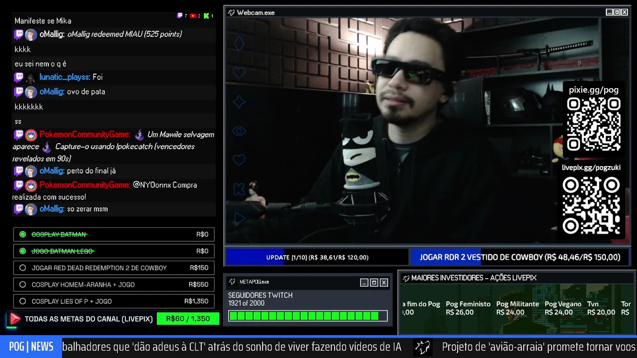Click Twitch badge on the 'Um Mawile selvagem' message
The width and height of the screenshot is (637, 358).
[x=18, y=135]
